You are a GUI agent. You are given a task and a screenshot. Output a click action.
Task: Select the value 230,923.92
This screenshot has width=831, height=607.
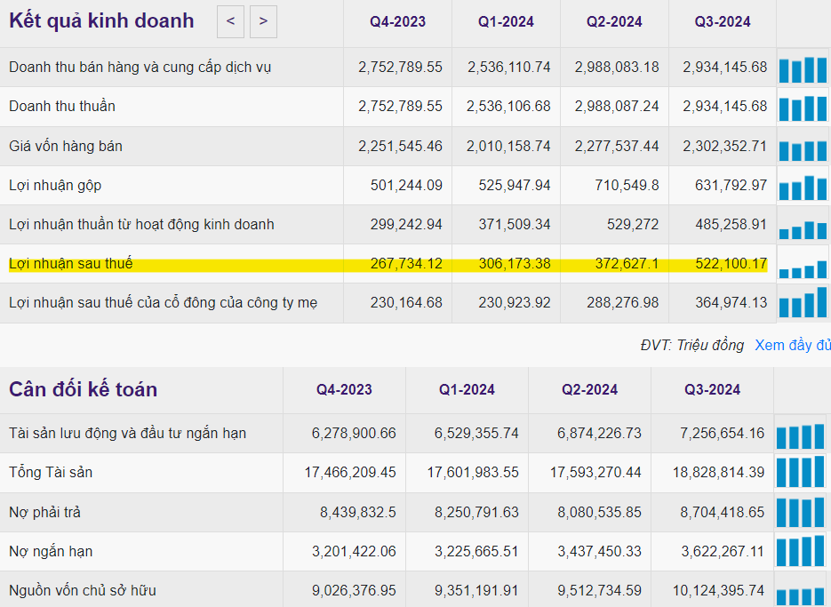click(515, 303)
